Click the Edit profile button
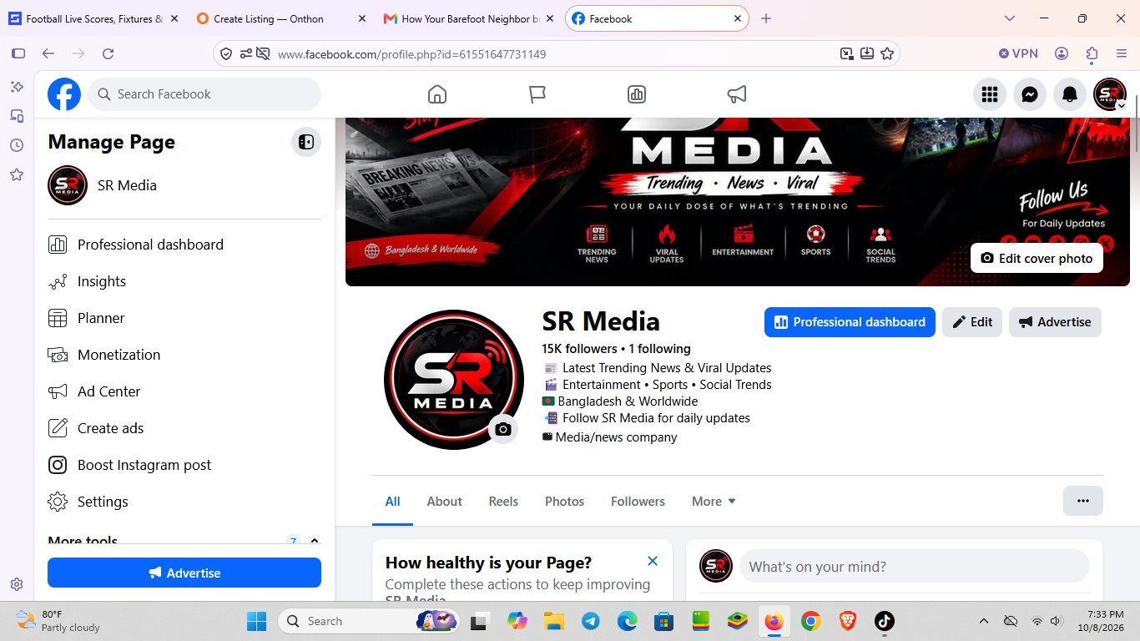Image resolution: width=1140 pixels, height=641 pixels. pos(972,322)
